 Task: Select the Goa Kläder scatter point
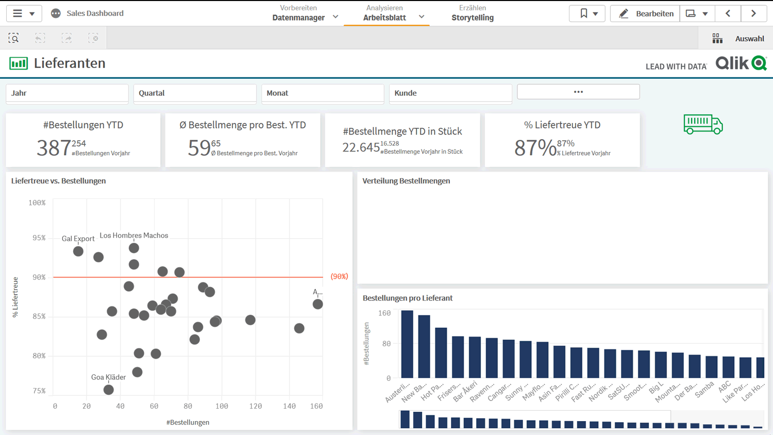[108, 390]
